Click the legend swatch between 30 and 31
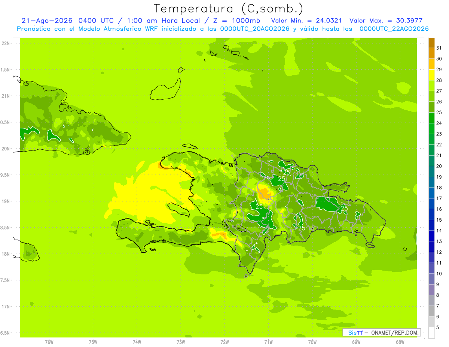This screenshot has width=449, height=347. coord(431,53)
